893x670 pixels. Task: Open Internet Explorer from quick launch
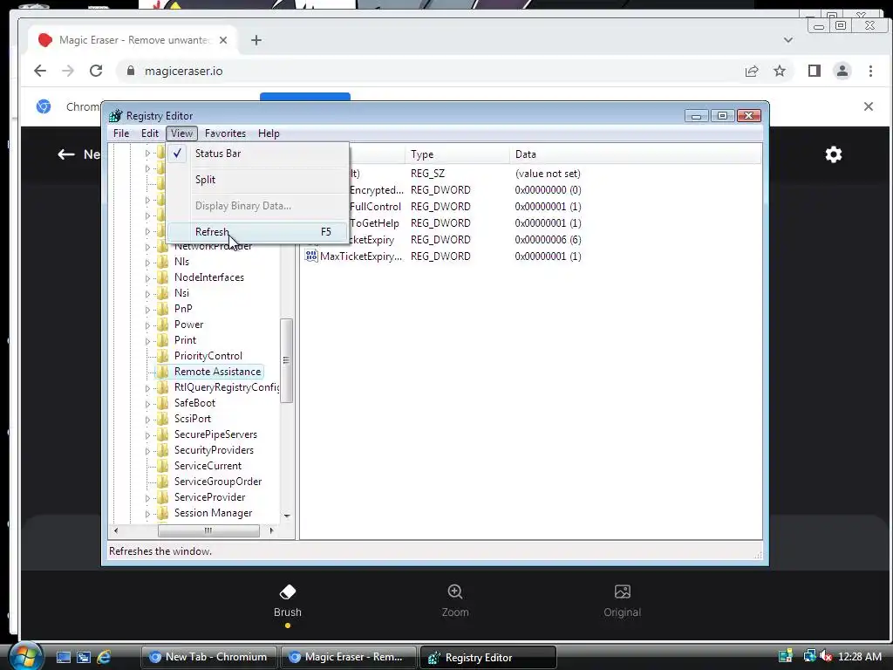coord(104,657)
